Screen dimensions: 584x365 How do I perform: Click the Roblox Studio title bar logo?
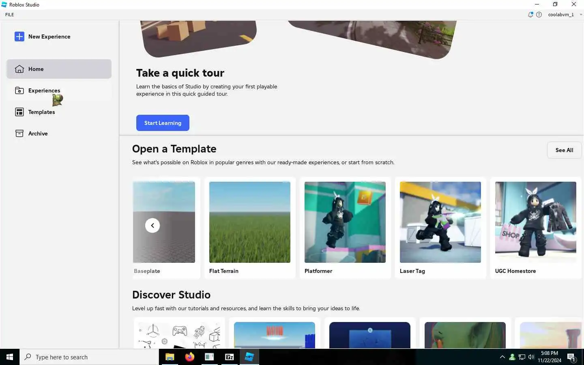coord(4,4)
